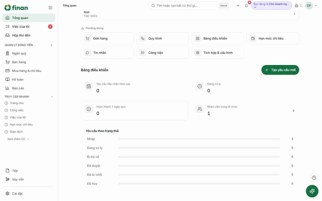Open Hộp thư đến inbox
The width and height of the screenshot is (322, 201).
pyautogui.click(x=29, y=35)
